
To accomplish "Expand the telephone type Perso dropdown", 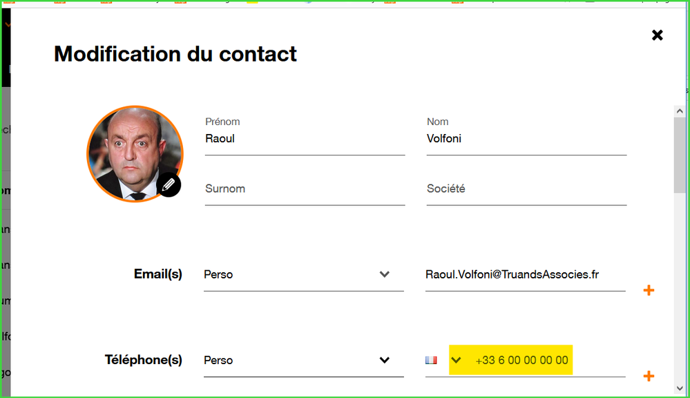I will (x=304, y=360).
